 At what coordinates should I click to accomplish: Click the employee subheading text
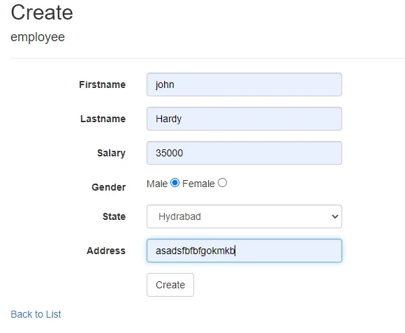click(x=38, y=37)
